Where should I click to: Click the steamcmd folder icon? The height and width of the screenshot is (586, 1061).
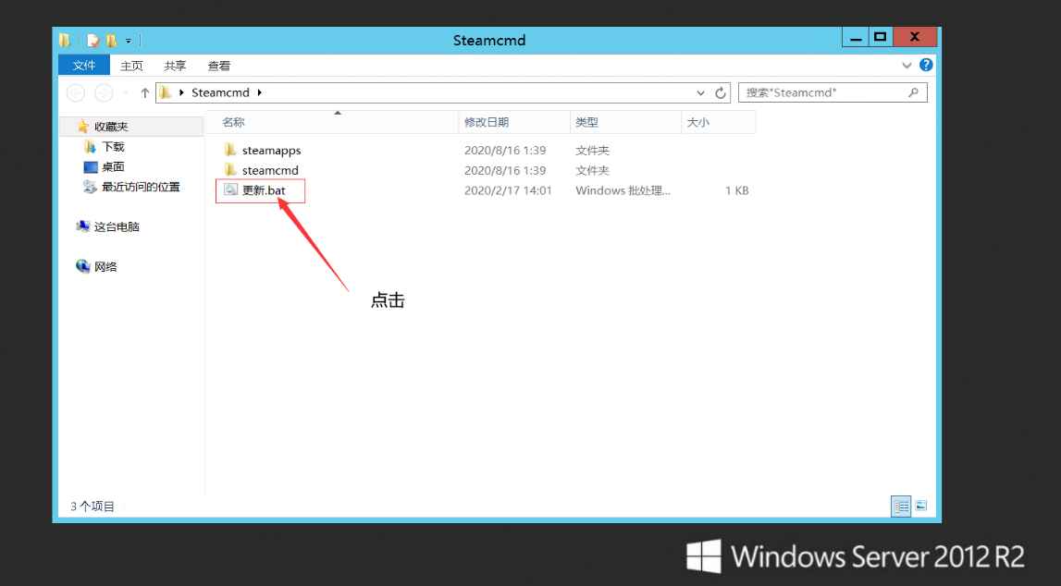pyautogui.click(x=230, y=170)
